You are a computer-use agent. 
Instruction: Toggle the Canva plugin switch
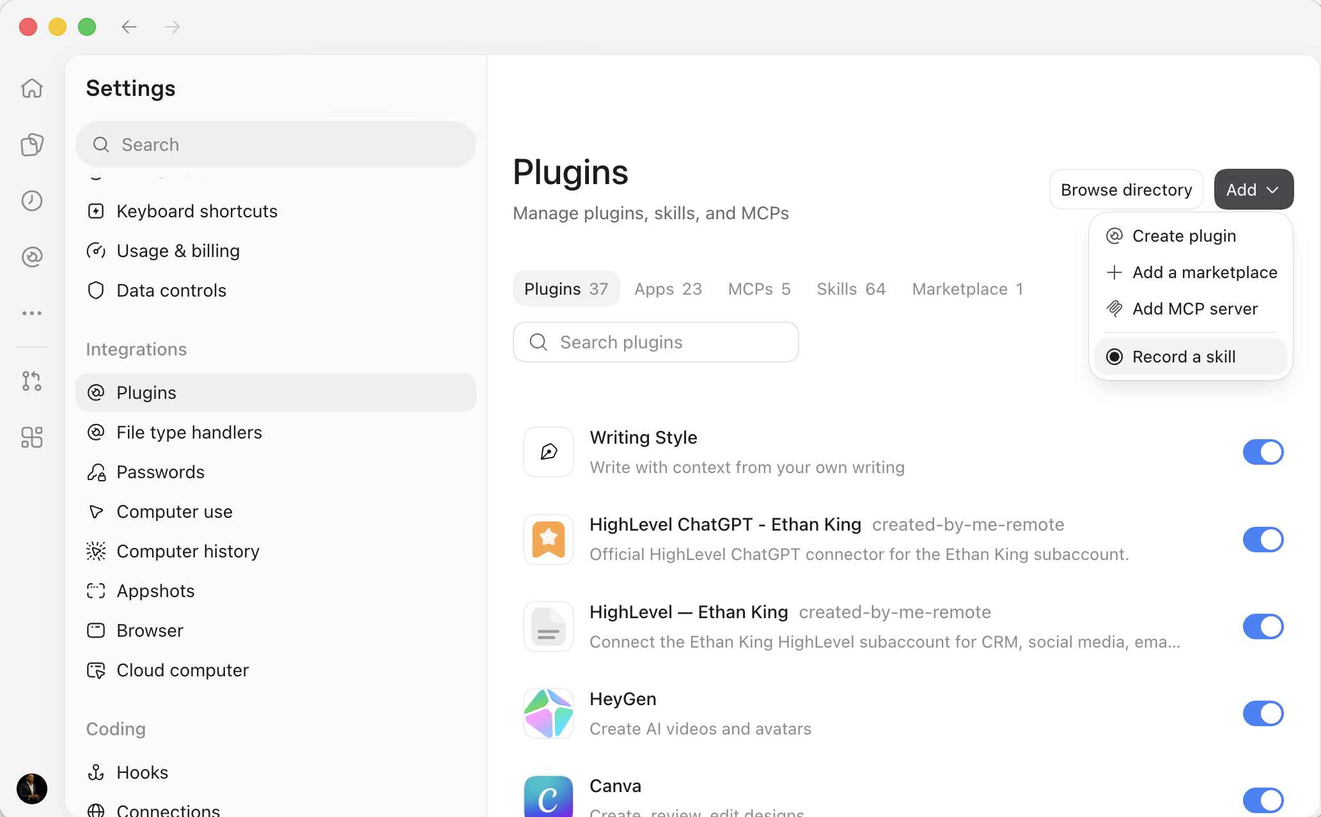click(1263, 800)
